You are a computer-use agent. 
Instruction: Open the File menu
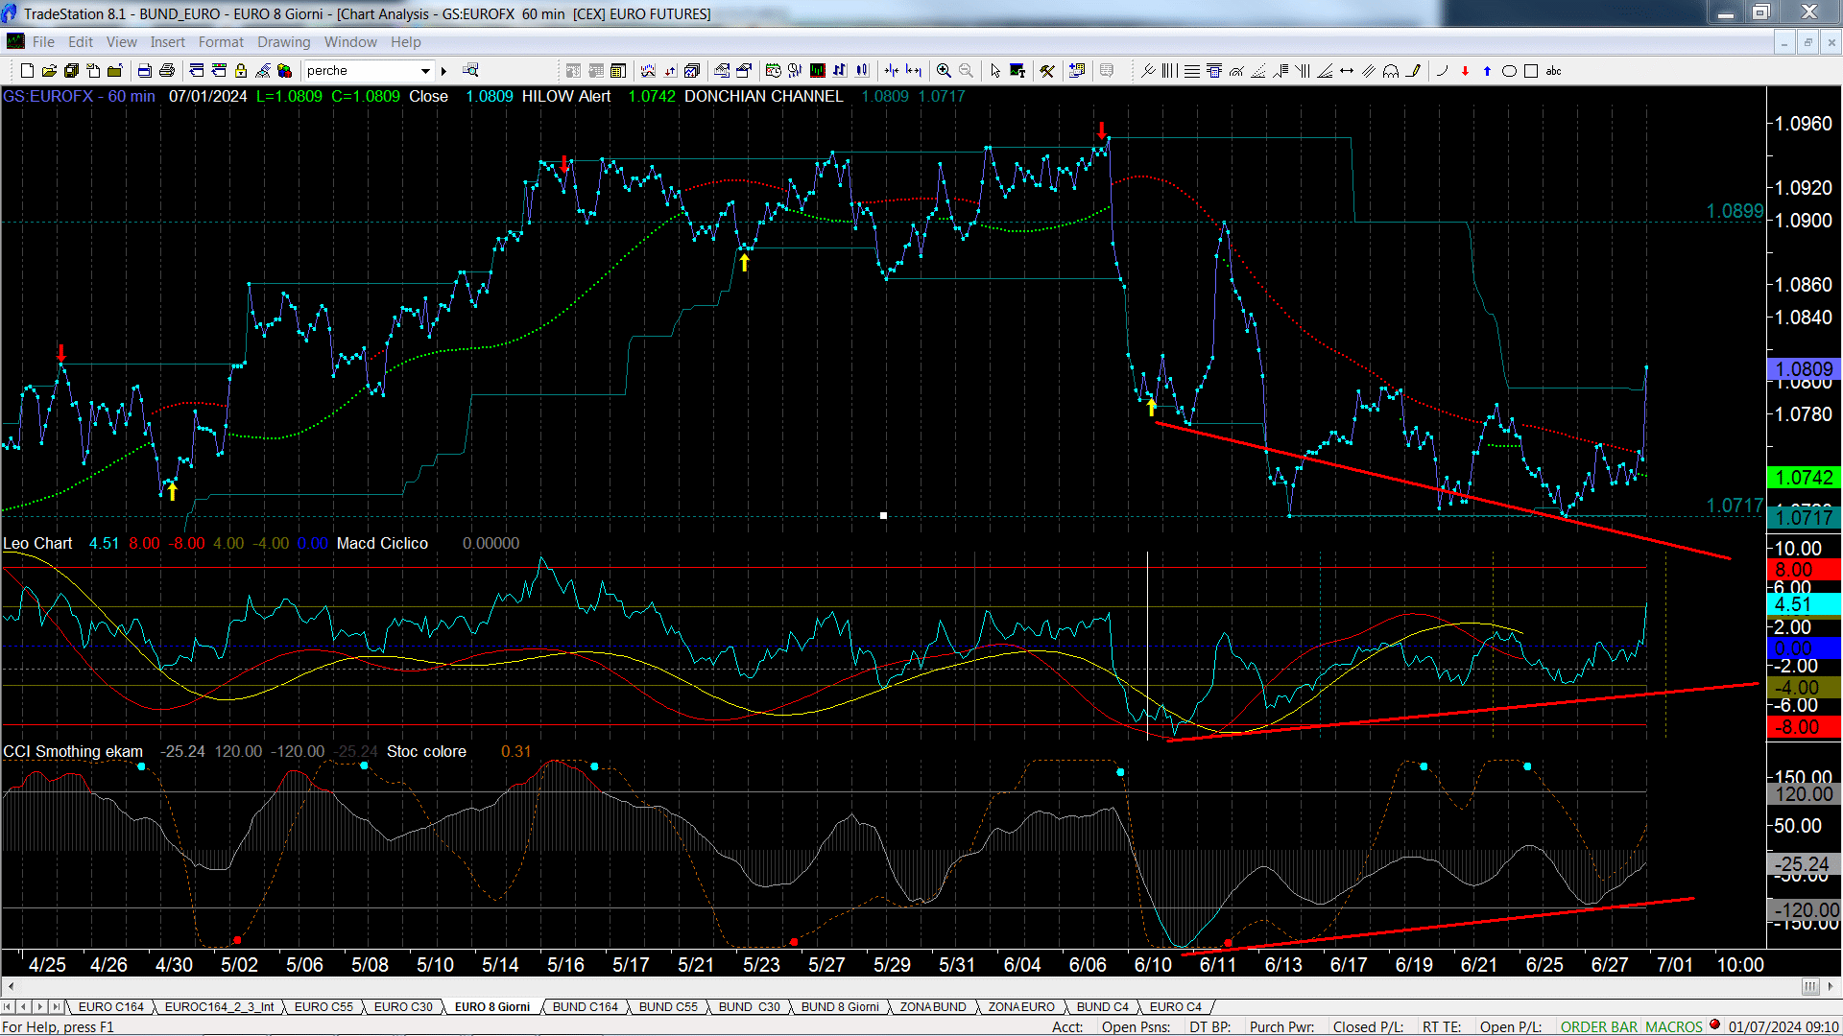pyautogui.click(x=43, y=42)
